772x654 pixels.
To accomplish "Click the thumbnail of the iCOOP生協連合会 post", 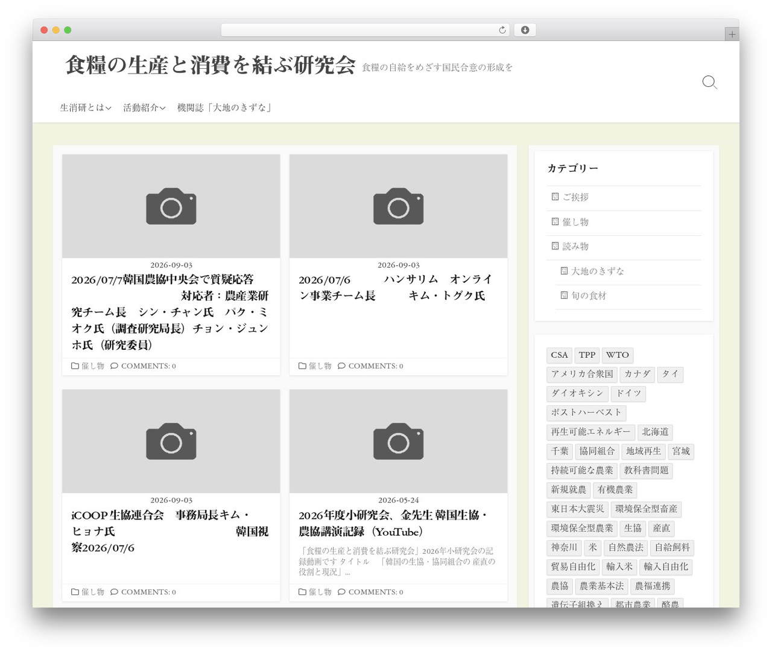I will [171, 441].
